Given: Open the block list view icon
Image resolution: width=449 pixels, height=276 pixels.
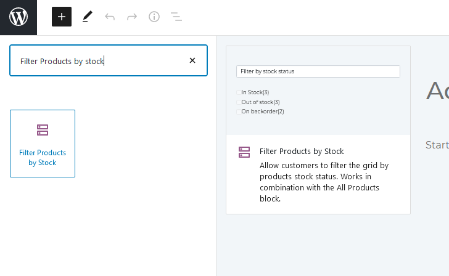Looking at the screenshot, I should (176, 17).
